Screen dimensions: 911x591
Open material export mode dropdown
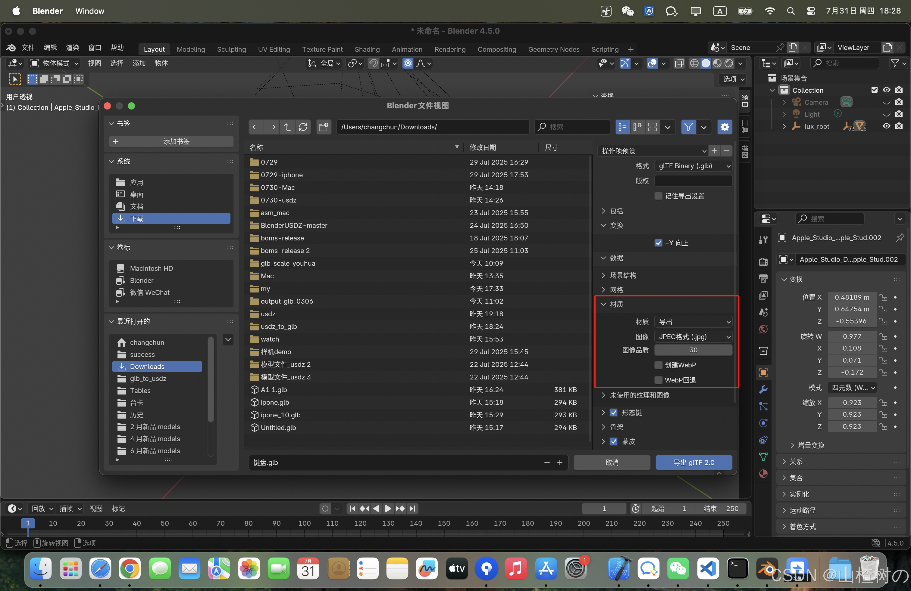pos(693,322)
